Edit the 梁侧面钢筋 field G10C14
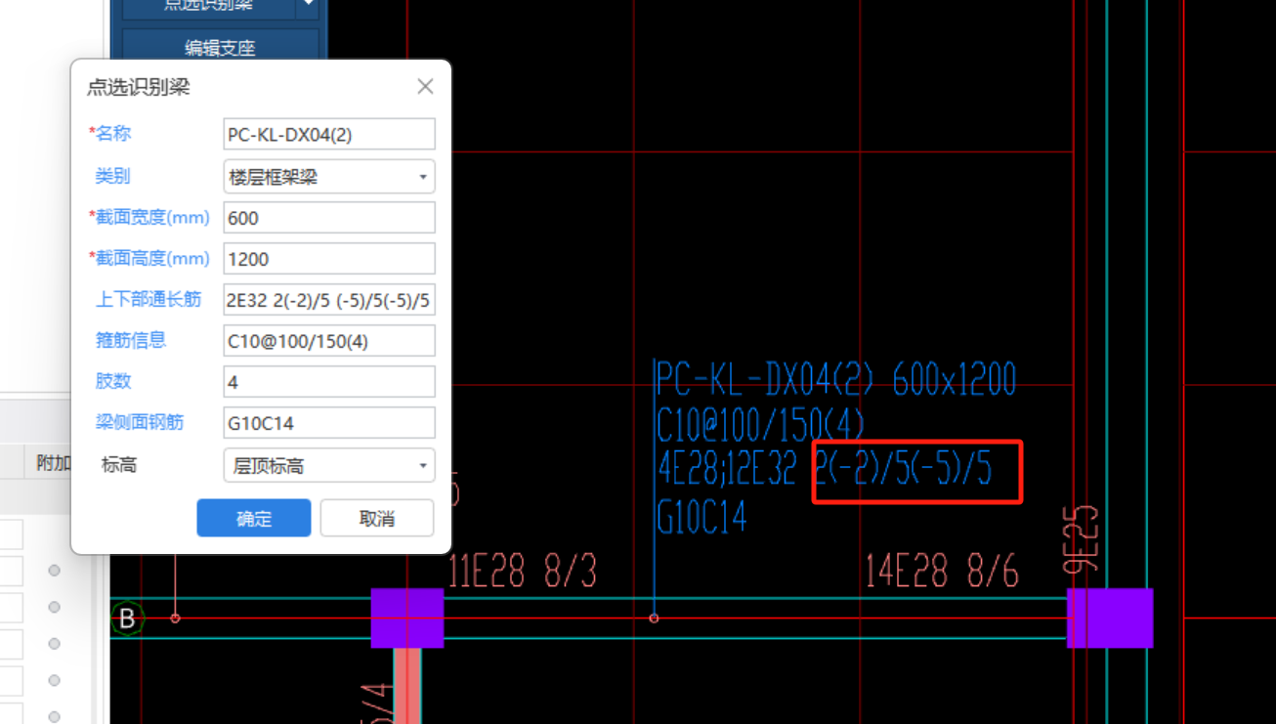The image size is (1276, 724). pos(329,423)
